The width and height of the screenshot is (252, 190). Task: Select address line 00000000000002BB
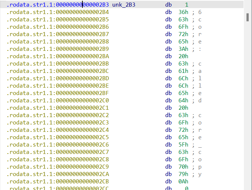point(58,64)
